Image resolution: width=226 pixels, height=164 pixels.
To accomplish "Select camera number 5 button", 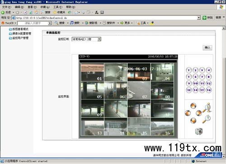I will (x=189, y=77).
